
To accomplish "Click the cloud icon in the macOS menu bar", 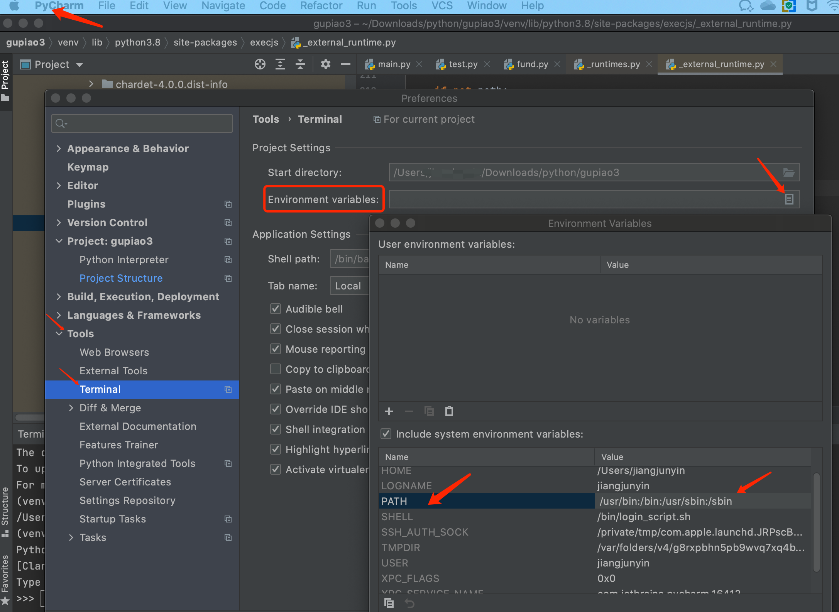I will point(768,5).
